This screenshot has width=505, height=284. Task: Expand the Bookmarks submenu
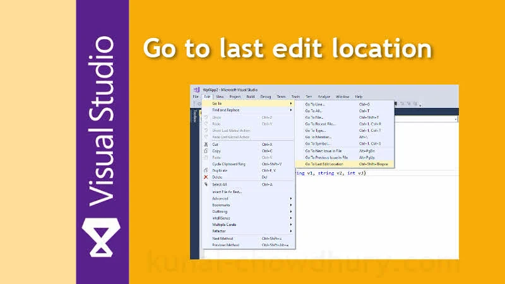248,205
